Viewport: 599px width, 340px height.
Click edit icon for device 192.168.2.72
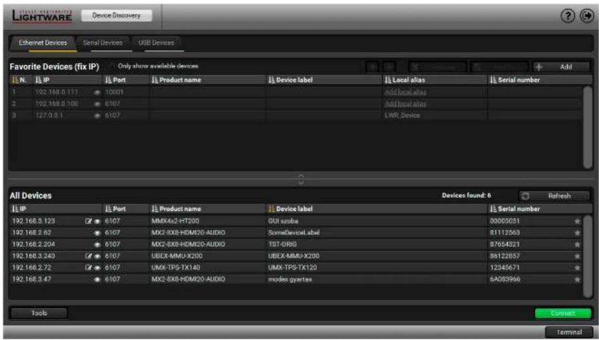88,267
